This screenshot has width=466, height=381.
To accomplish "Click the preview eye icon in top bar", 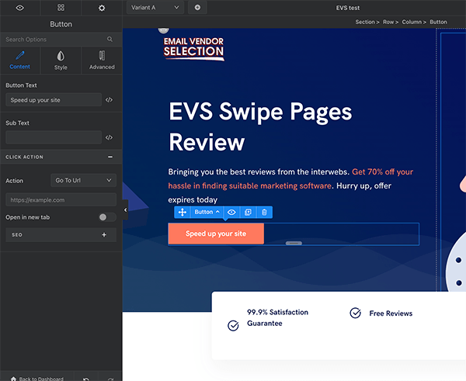I will (x=20, y=8).
